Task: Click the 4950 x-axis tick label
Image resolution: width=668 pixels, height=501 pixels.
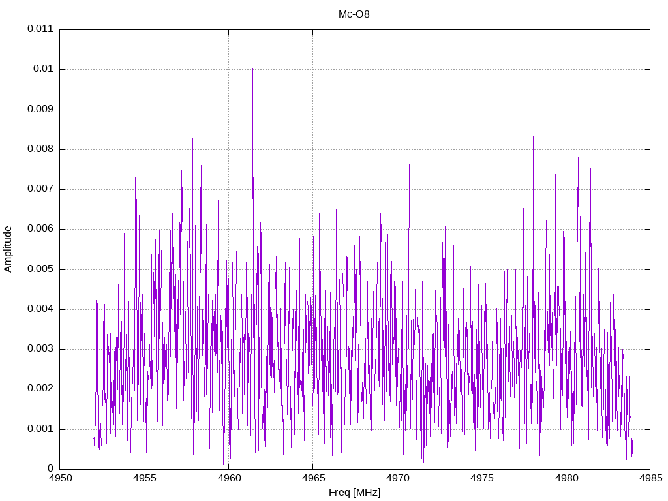Action: point(60,478)
